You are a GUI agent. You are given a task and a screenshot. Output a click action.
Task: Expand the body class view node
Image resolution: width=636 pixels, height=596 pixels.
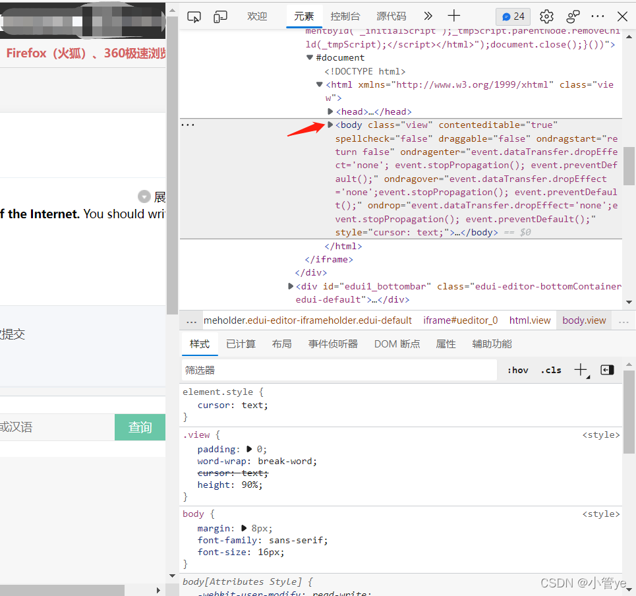click(330, 125)
